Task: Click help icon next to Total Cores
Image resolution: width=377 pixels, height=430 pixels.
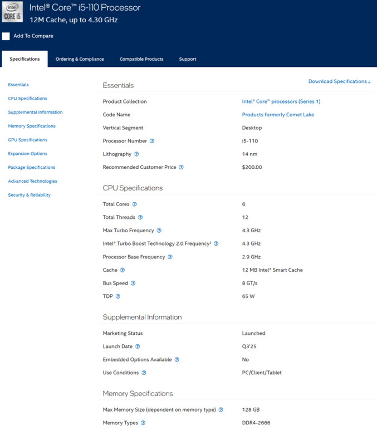Action: pyautogui.click(x=134, y=204)
